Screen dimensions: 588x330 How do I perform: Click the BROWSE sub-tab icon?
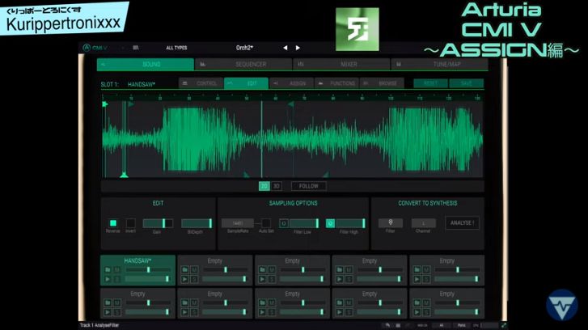tap(366, 83)
